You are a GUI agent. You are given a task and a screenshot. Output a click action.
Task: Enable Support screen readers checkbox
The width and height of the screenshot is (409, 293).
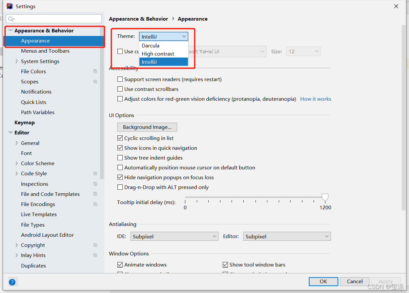coord(120,79)
